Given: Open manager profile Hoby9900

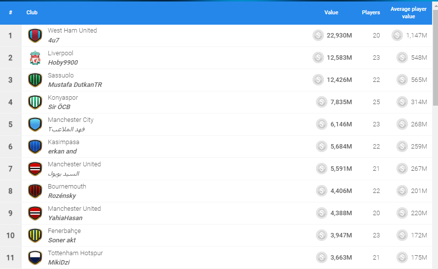Looking at the screenshot, I should click(63, 63).
